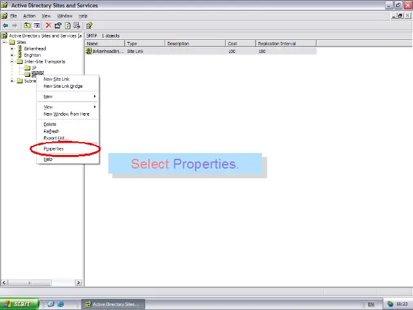Sort by the Type column header

click(x=145, y=43)
